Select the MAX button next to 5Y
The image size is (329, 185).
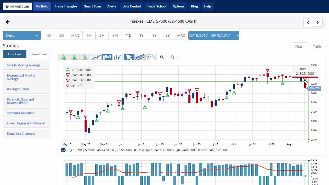[x=181, y=35]
